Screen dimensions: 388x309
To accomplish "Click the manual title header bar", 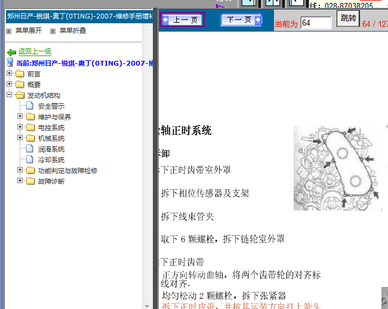I will [79, 17].
